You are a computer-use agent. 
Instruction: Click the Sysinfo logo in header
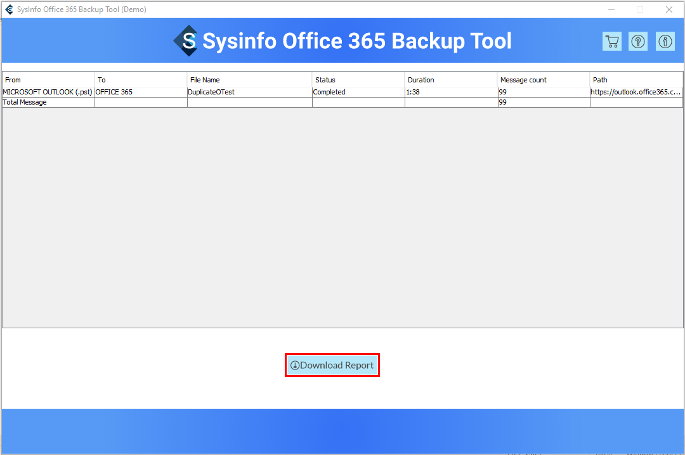pos(186,41)
